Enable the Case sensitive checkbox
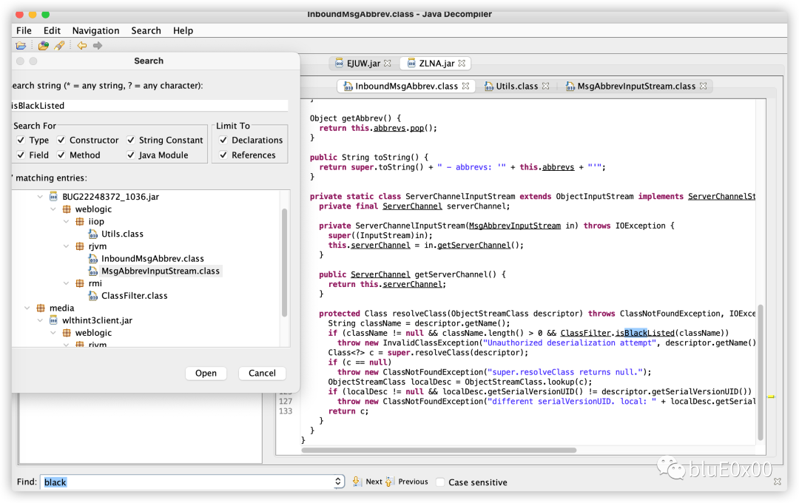The width and height of the screenshot is (799, 503). pos(440,482)
